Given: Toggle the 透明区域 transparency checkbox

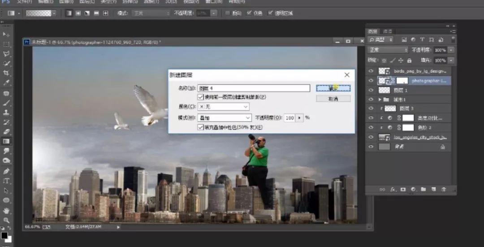Looking at the screenshot, I should [270, 13].
